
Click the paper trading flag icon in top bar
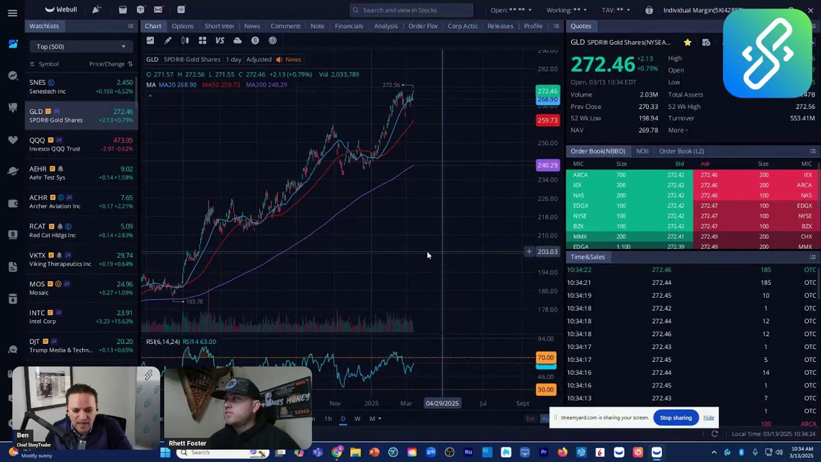point(96,10)
